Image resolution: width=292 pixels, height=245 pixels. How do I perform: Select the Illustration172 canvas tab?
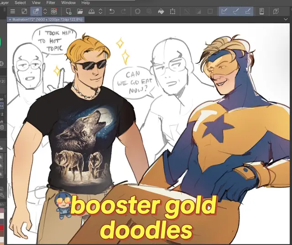click(46, 19)
